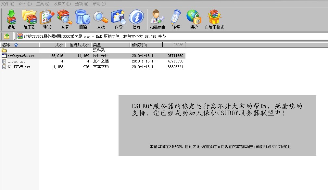This screenshot has width=328, height=190.
Task: Sort by Name (名称) column header
Action: 20,45
